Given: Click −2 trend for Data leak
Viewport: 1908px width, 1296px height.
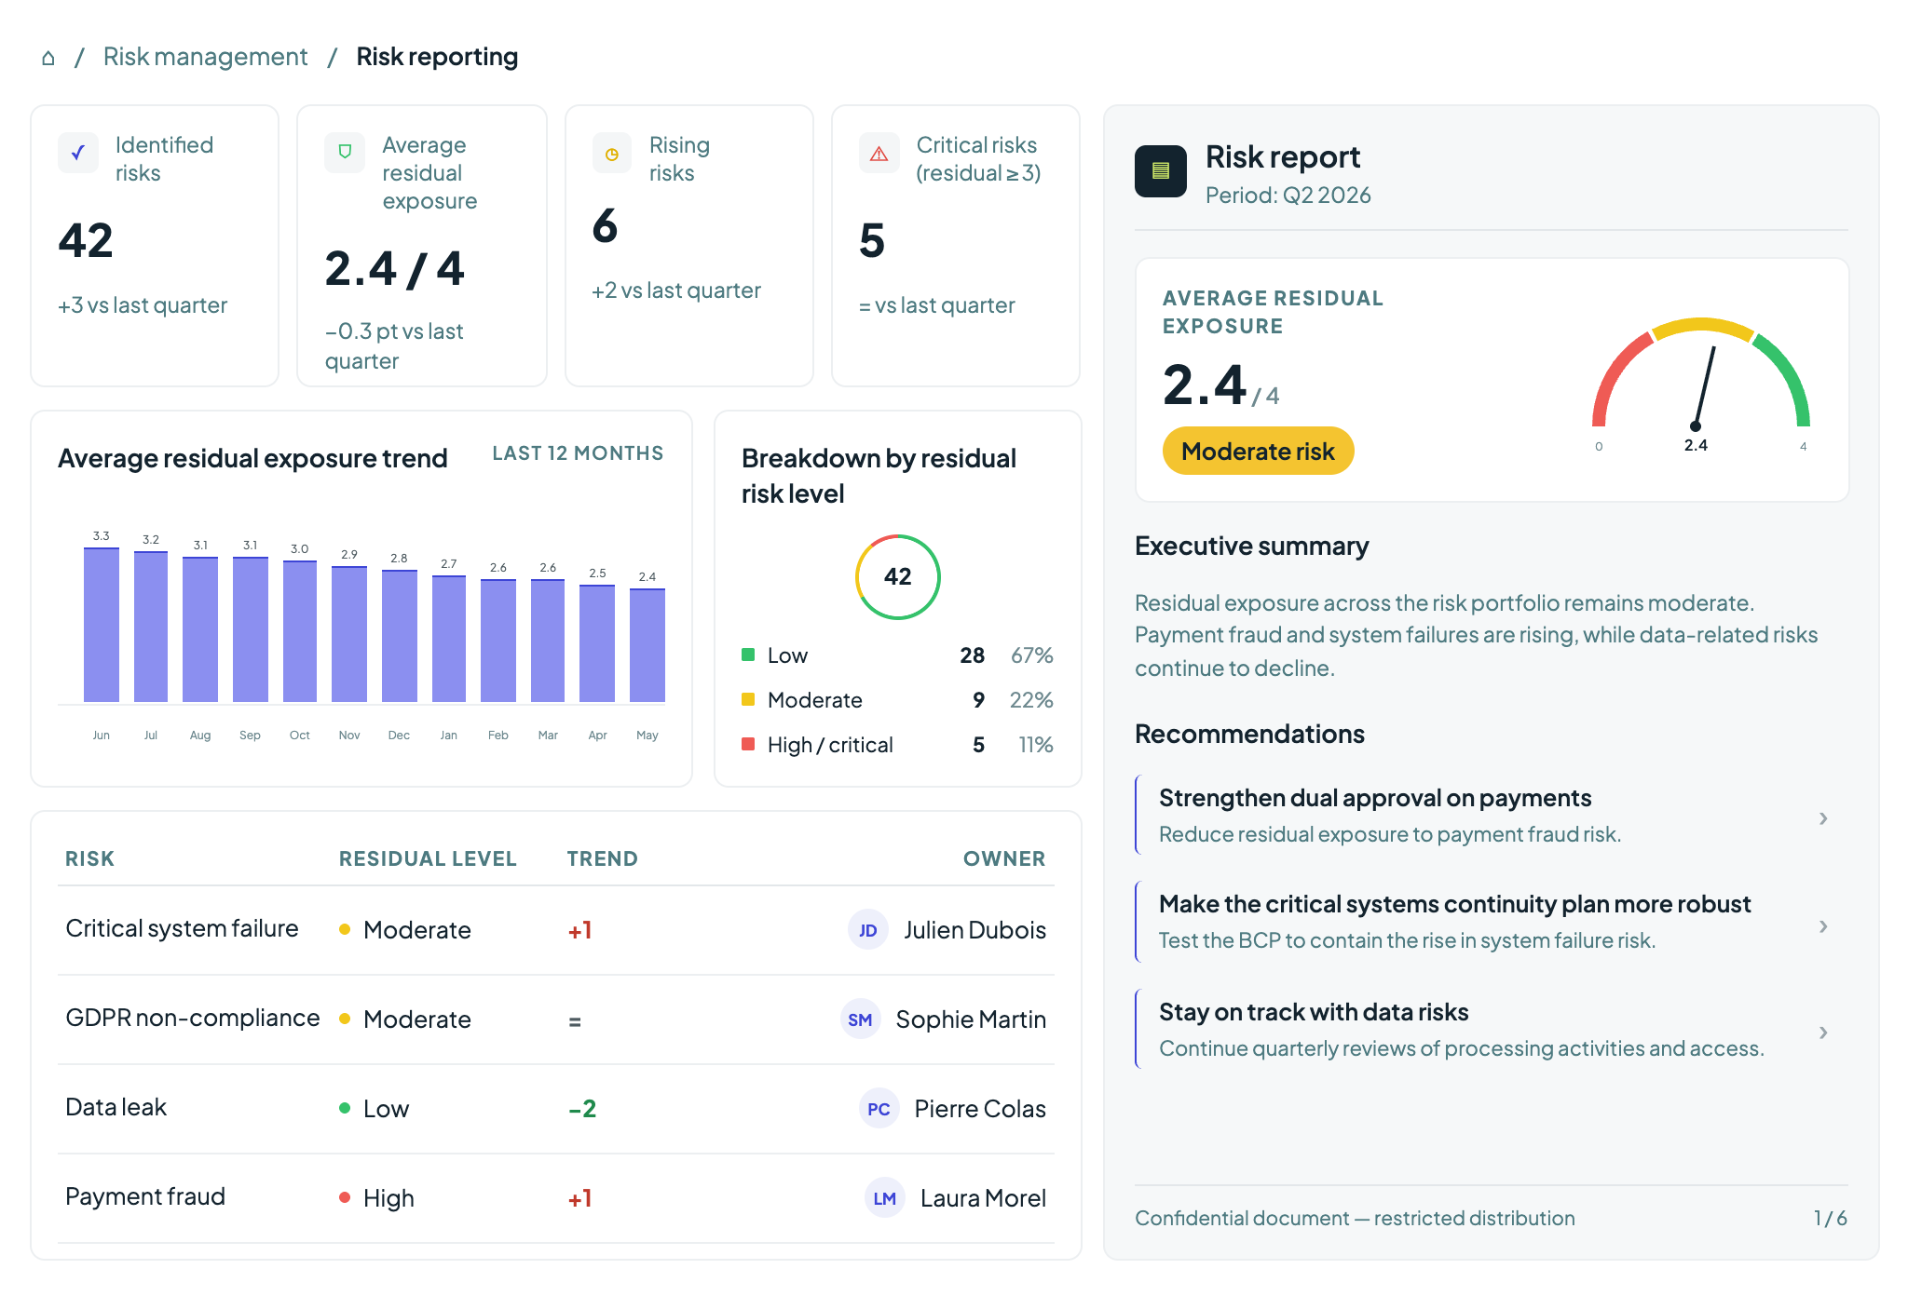Looking at the screenshot, I should 582,1109.
